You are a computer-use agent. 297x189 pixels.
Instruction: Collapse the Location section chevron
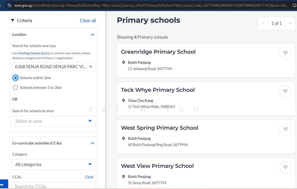coord(92,34)
